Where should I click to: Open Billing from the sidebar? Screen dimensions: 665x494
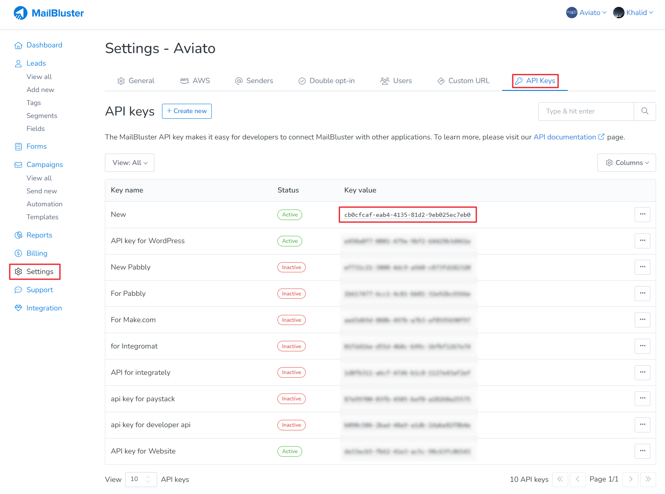tap(36, 253)
